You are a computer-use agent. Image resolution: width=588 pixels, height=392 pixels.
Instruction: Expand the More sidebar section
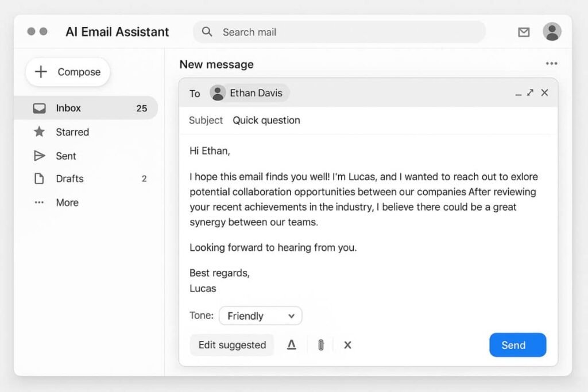[x=67, y=203]
